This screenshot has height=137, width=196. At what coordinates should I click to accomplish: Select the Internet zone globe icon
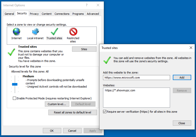tap(16, 32)
